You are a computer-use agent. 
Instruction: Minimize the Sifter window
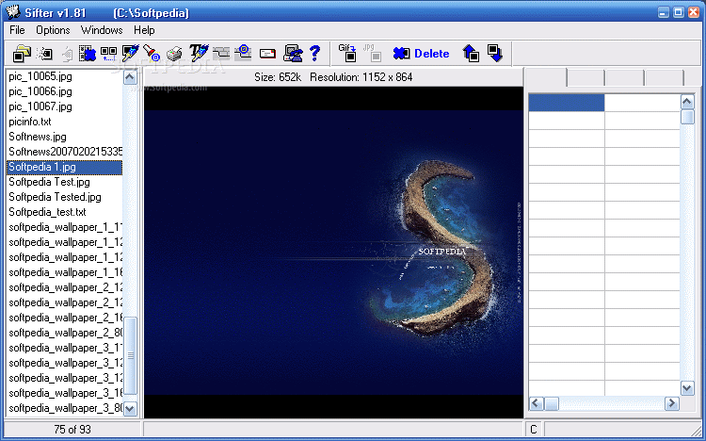click(x=664, y=12)
